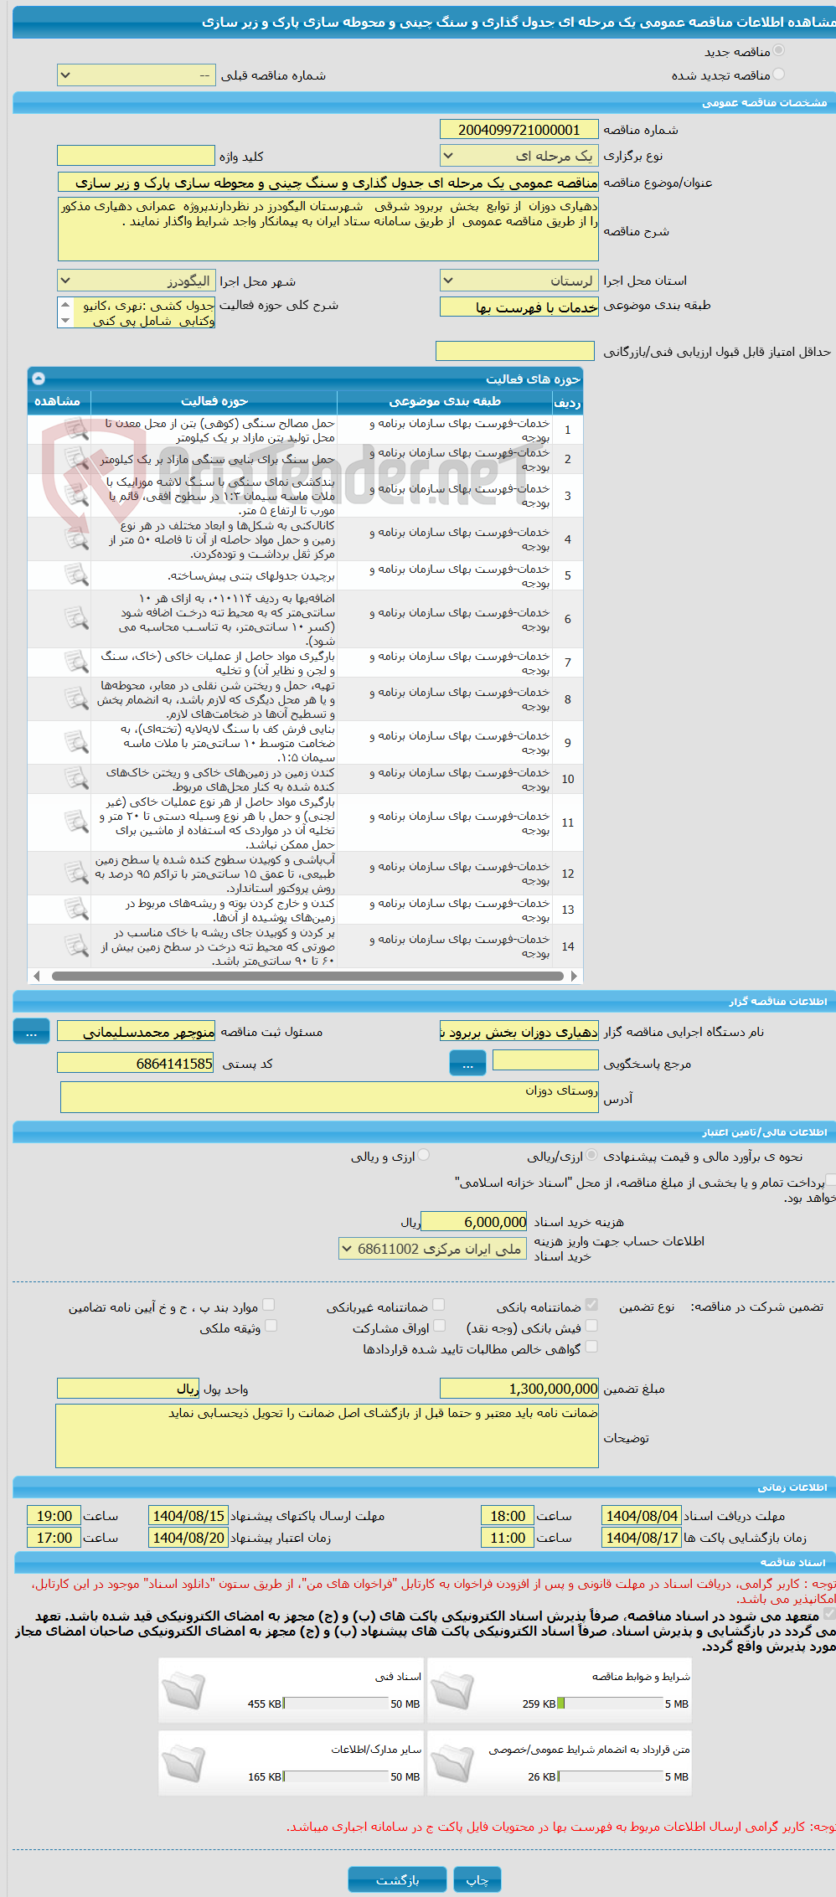Open the view icon for activity row 14
Screen dimensions: 836x1897
click(x=76, y=946)
